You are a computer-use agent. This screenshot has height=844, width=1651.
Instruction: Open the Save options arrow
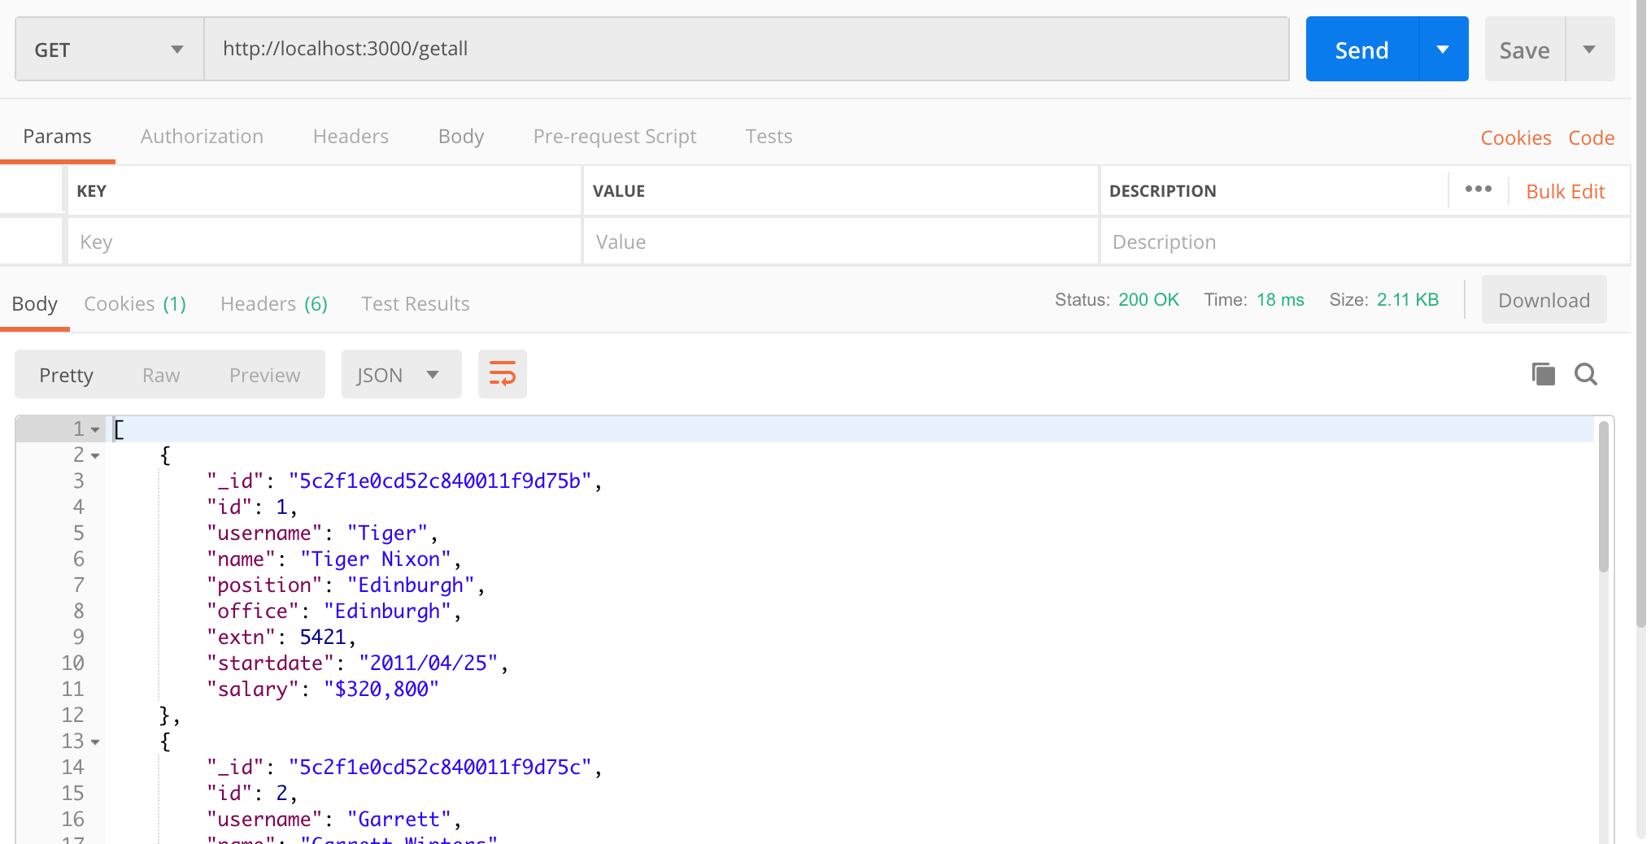point(1590,49)
